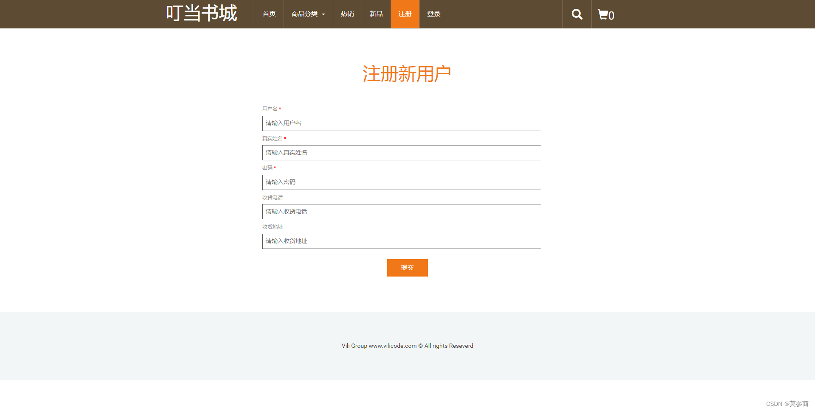Focus the 真实姓名 input field
Image resolution: width=815 pixels, height=411 pixels.
click(x=402, y=153)
